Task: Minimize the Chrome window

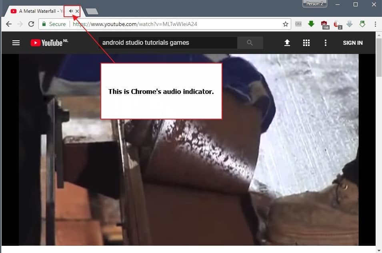Action: click(x=338, y=4)
